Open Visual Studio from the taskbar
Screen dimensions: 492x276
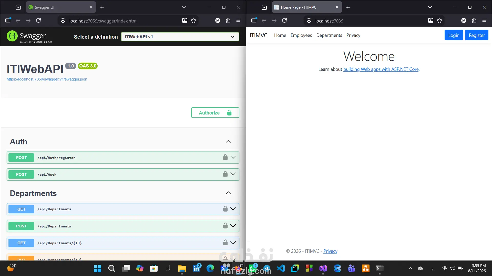pos(323,268)
